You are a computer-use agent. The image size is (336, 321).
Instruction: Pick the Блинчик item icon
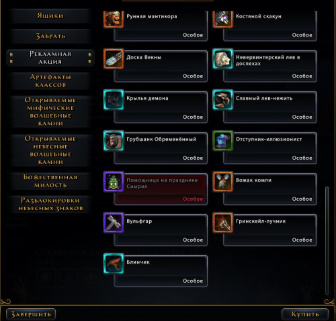click(114, 264)
